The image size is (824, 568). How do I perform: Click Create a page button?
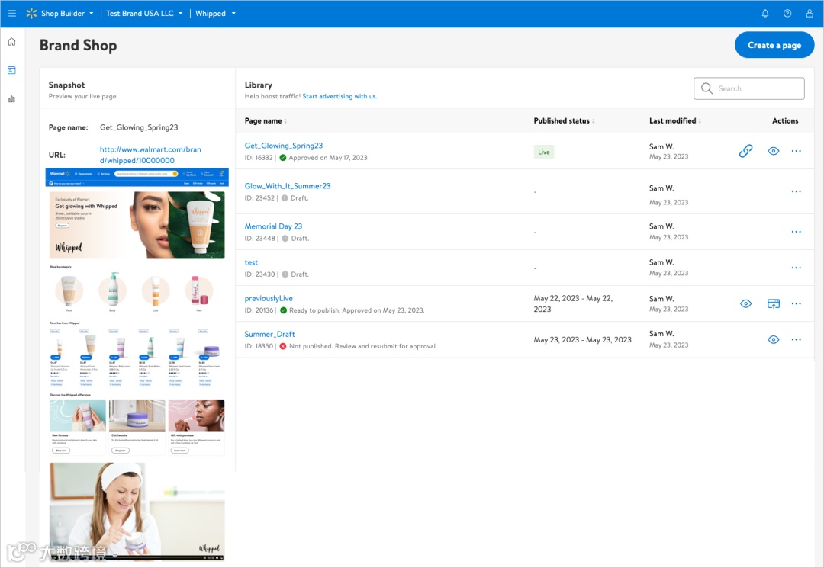(774, 45)
